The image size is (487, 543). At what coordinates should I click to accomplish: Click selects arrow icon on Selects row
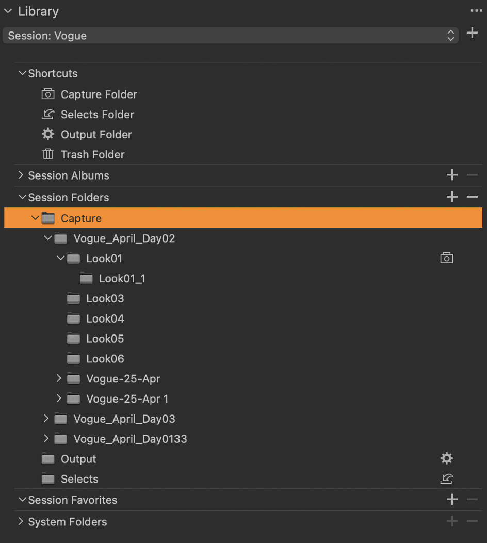coord(447,478)
